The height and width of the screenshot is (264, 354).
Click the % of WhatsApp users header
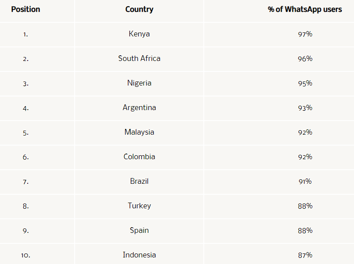point(304,9)
